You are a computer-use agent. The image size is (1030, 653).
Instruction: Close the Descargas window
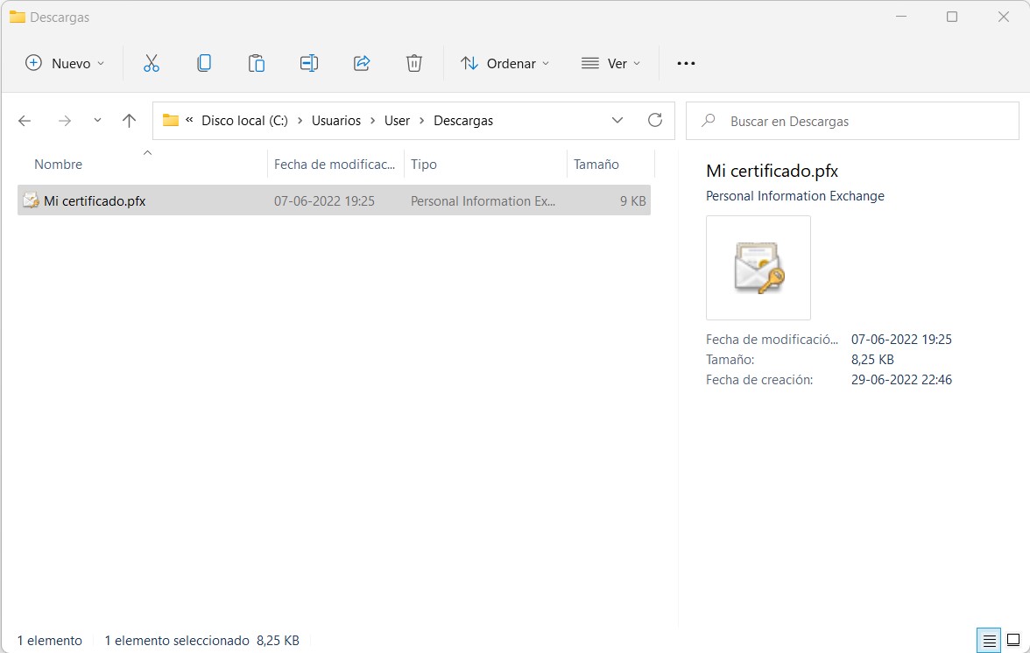tap(1003, 17)
